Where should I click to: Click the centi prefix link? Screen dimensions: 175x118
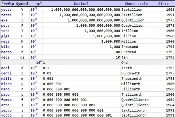pos(6,73)
